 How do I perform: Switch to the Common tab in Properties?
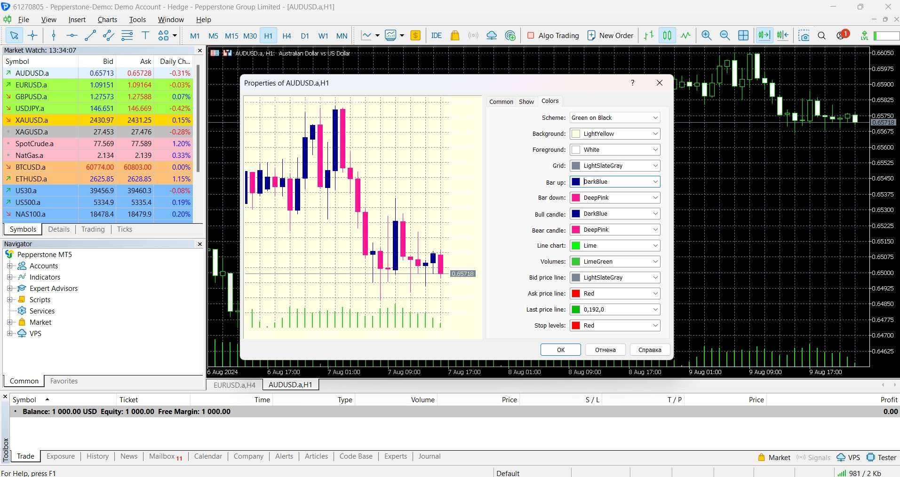[501, 102]
